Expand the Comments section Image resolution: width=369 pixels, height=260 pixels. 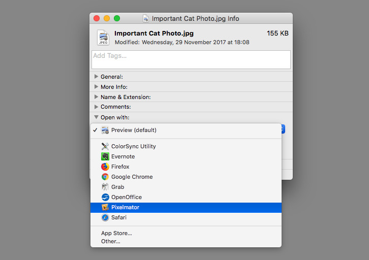pyautogui.click(x=96, y=107)
